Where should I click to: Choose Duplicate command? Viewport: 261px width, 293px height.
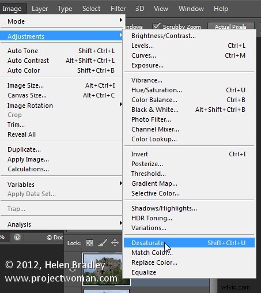(x=62, y=149)
